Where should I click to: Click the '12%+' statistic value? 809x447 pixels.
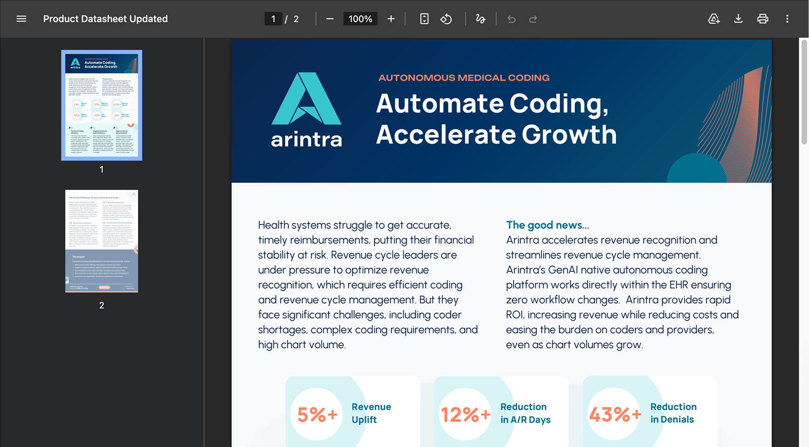point(466,414)
